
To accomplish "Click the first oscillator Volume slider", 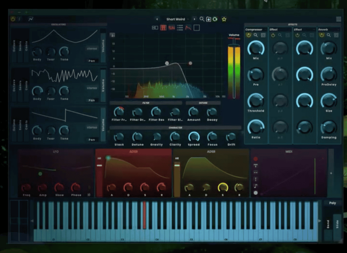I will coord(103,46).
